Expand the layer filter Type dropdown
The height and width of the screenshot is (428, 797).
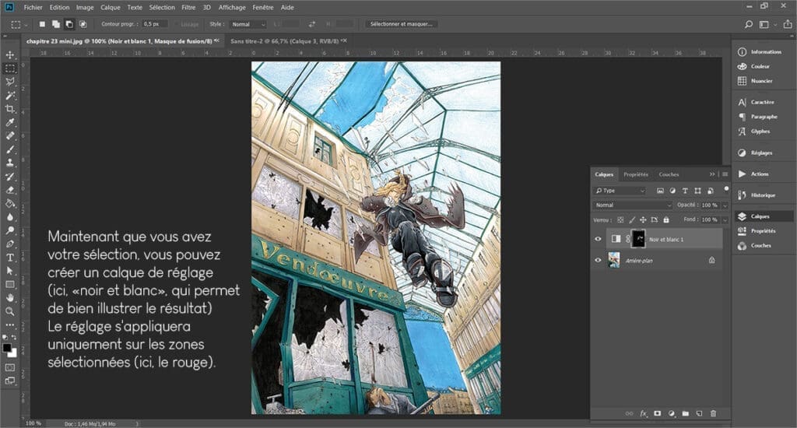(620, 191)
